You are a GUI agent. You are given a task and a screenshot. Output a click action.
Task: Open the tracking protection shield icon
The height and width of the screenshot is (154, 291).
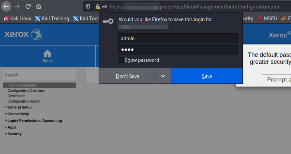click(x=88, y=7)
